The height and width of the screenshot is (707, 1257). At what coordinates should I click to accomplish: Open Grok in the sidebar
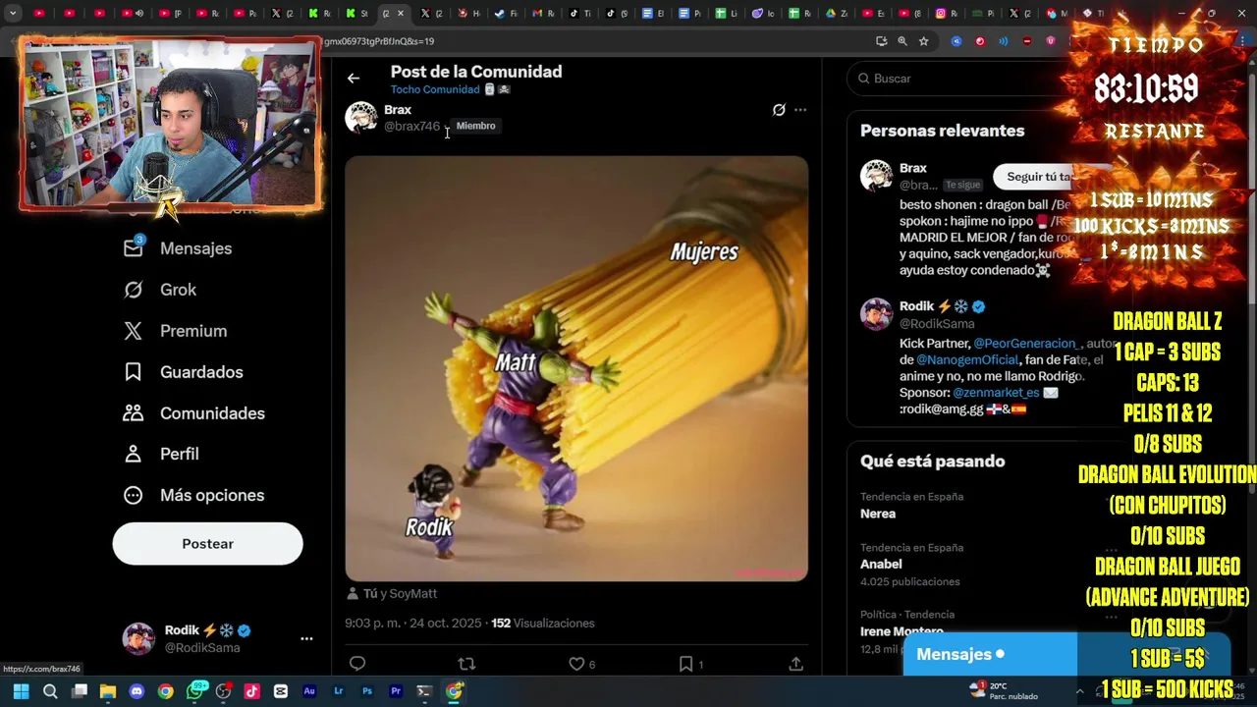click(160, 290)
